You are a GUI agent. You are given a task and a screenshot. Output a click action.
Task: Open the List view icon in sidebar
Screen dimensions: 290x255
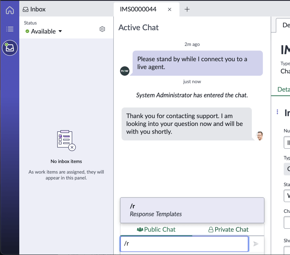click(x=10, y=29)
